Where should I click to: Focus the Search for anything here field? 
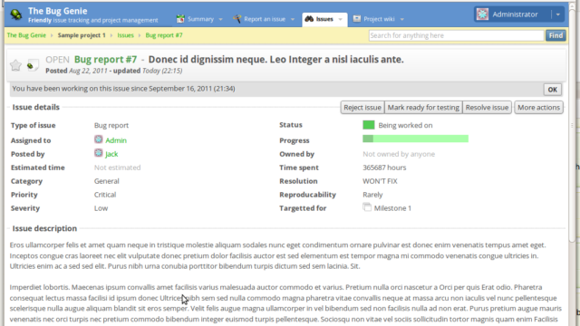456,35
